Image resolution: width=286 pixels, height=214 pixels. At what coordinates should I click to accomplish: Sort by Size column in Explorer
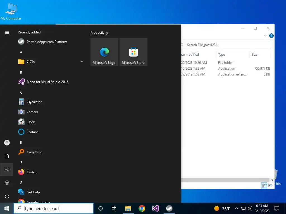[x=261, y=55]
